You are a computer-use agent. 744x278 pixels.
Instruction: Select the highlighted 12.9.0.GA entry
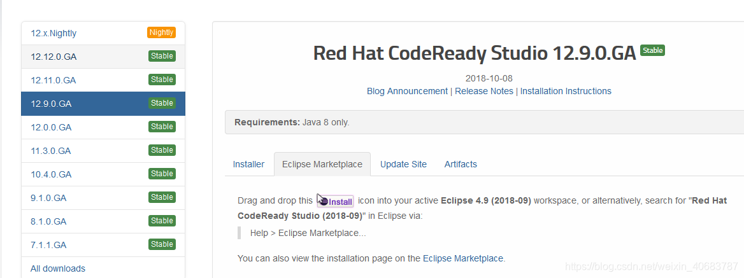(x=103, y=104)
